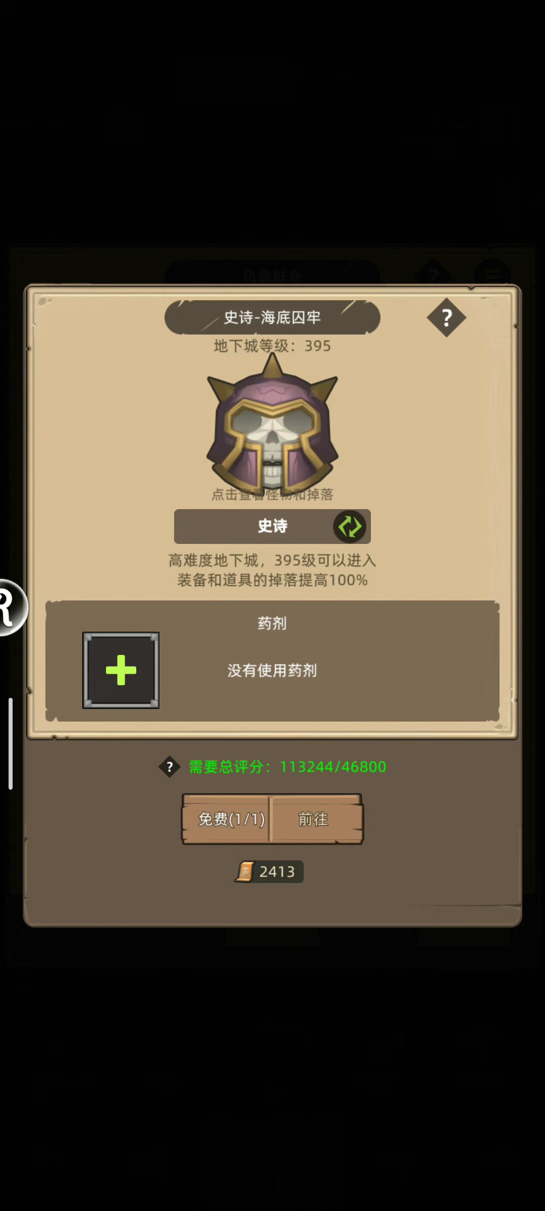Open the dimmed hamburger menu behind the dialog
The height and width of the screenshot is (1211, 545).
492,275
